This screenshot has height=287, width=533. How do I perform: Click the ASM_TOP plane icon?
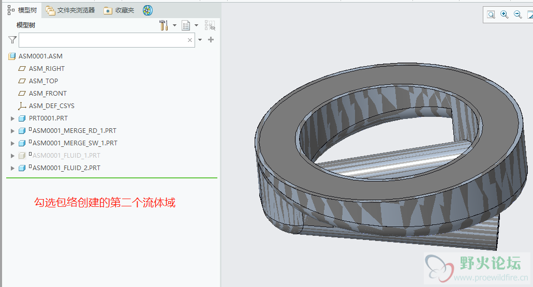tap(22, 81)
